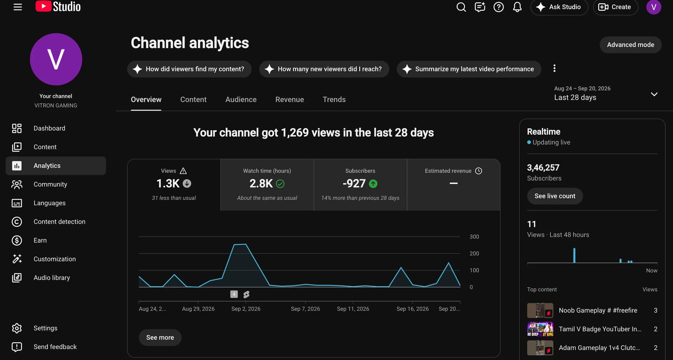Switch to the Content analytics tab

(x=193, y=99)
